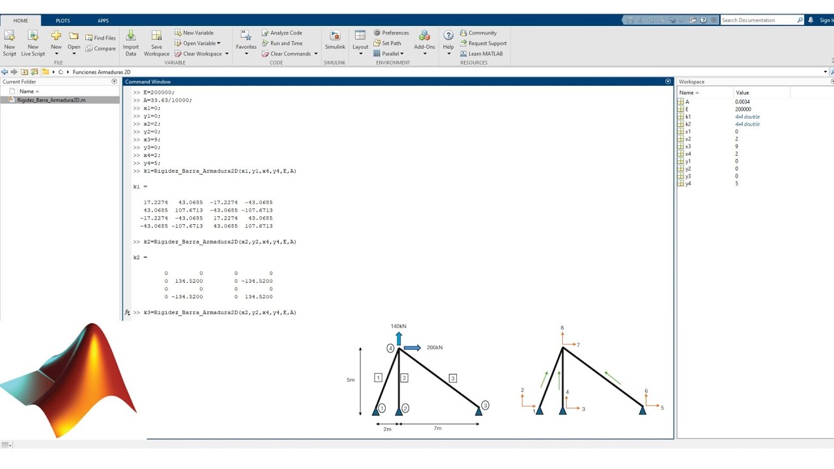Select file Rigidez_Barra_Armadura2D.m
The height and width of the screenshot is (469, 834).
pyautogui.click(x=51, y=100)
